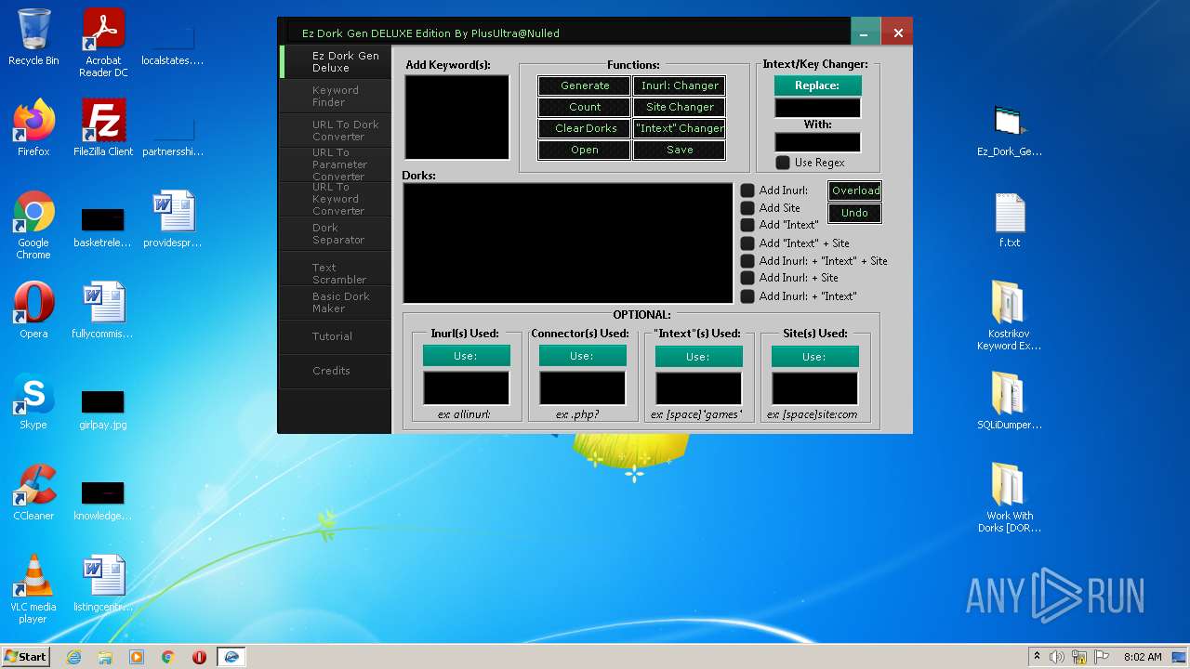Screen dimensions: 1190x669
Task: Launch Opera browser desktop icon
Action: pos(33,310)
